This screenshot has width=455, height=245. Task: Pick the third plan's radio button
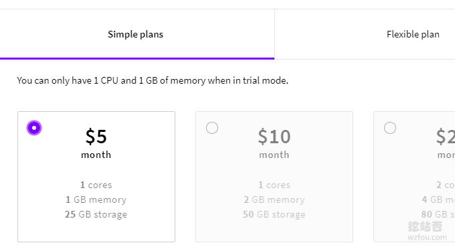pos(389,128)
